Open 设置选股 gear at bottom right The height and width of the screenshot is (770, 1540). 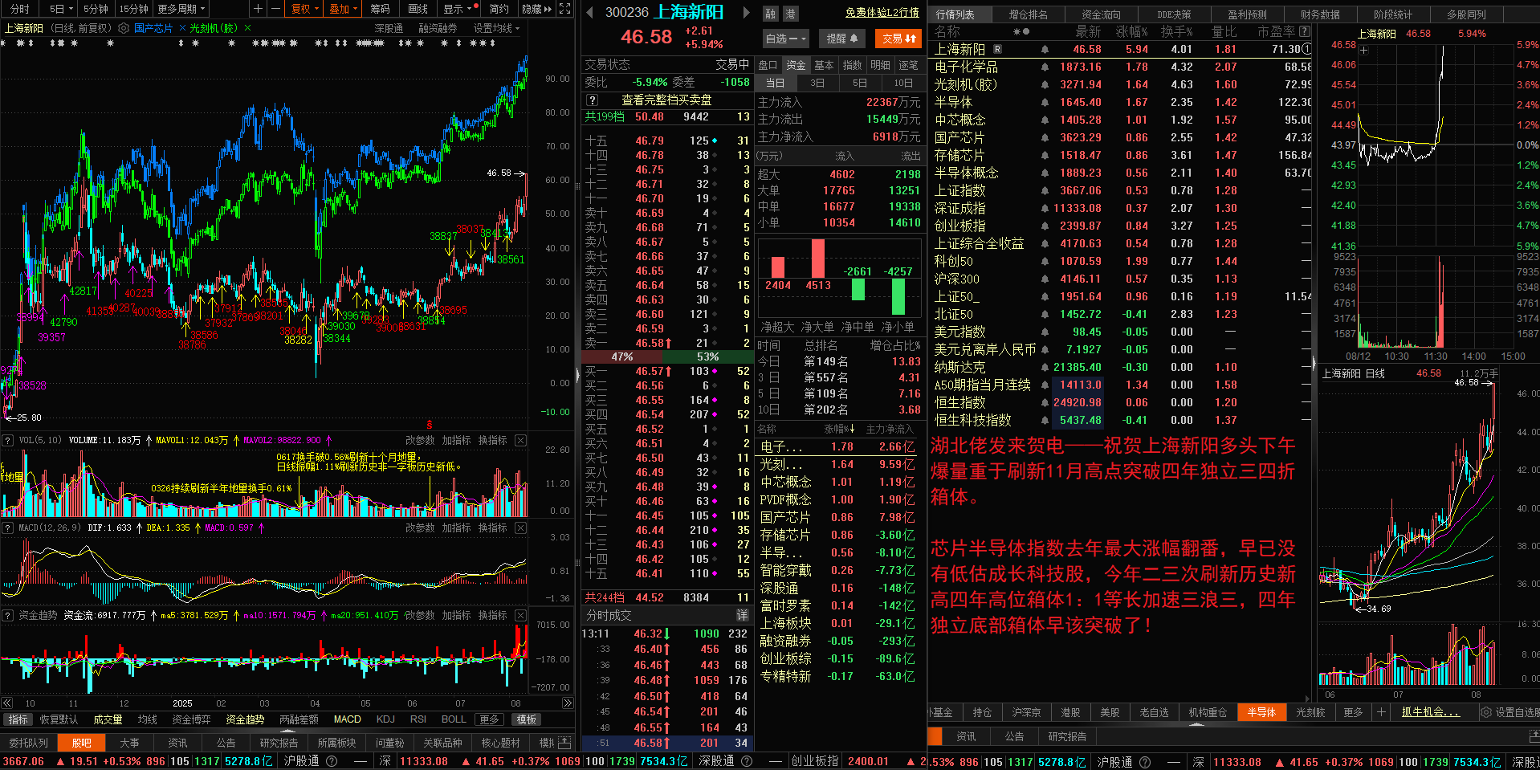point(1485,712)
